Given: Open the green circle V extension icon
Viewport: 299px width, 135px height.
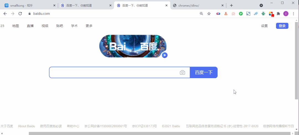Looking at the screenshot, I should pos(241,14).
